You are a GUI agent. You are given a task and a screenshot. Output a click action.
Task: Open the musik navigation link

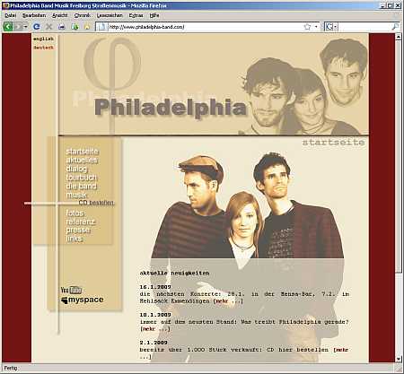pyautogui.click(x=76, y=195)
